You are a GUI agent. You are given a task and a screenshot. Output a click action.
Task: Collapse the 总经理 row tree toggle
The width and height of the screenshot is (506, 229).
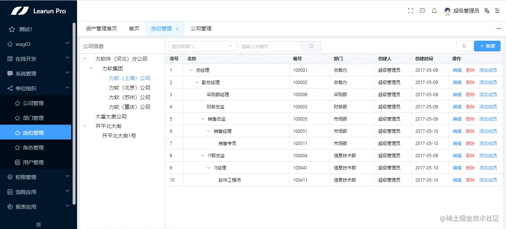click(191, 70)
